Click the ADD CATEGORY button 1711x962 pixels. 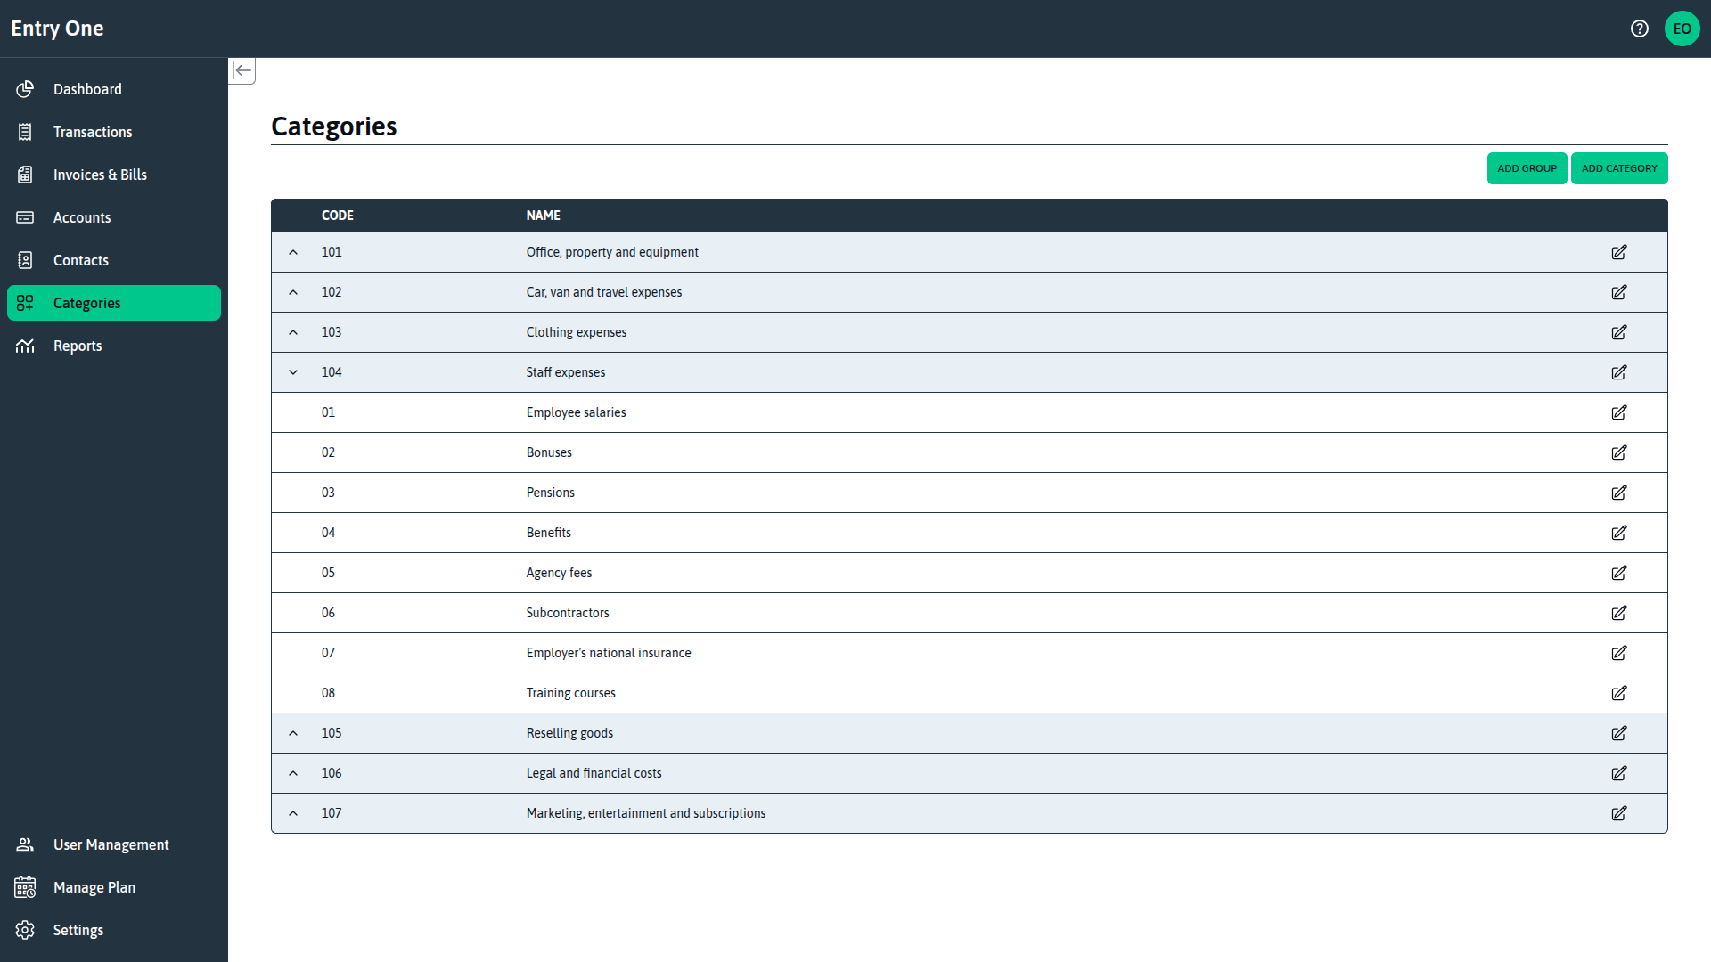click(1619, 168)
